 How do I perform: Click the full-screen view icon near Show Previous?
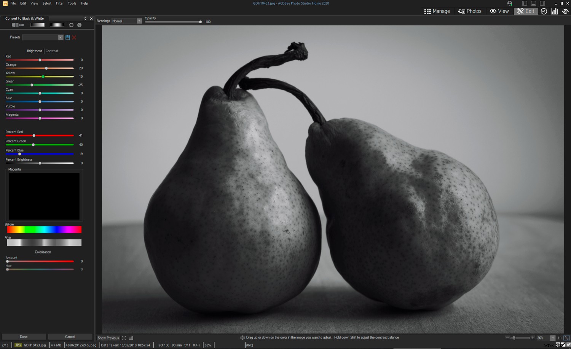(124, 338)
